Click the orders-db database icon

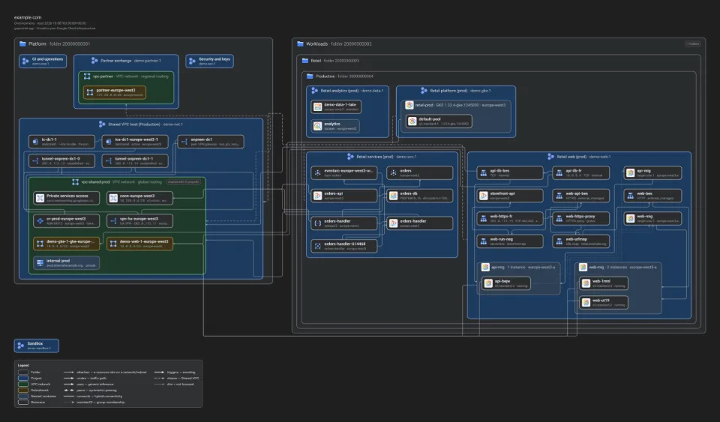point(394,196)
